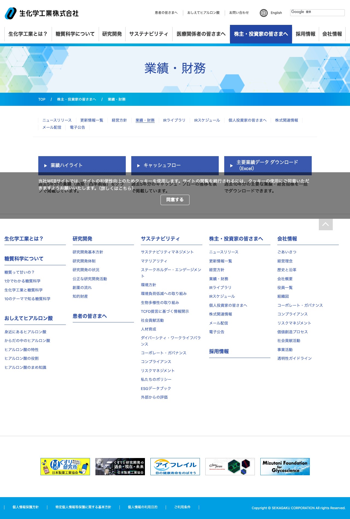Open 組織図 footer link
This screenshot has height=519, width=350.
[283, 296]
